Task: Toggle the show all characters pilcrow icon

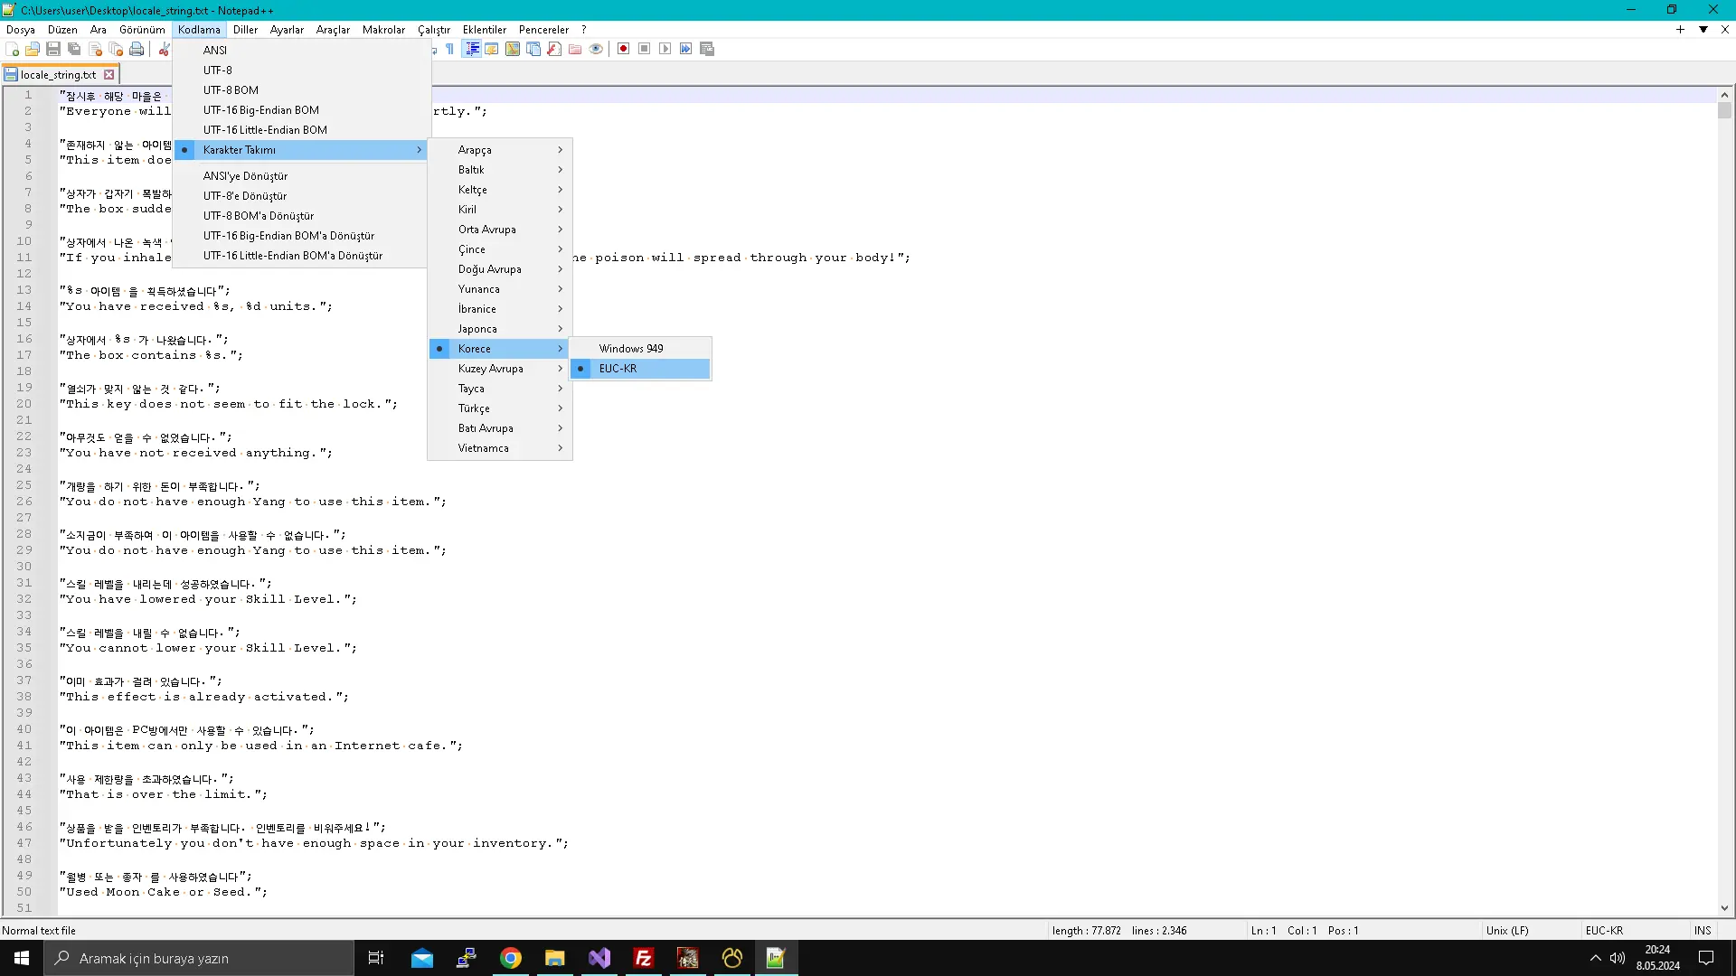Action: (449, 49)
